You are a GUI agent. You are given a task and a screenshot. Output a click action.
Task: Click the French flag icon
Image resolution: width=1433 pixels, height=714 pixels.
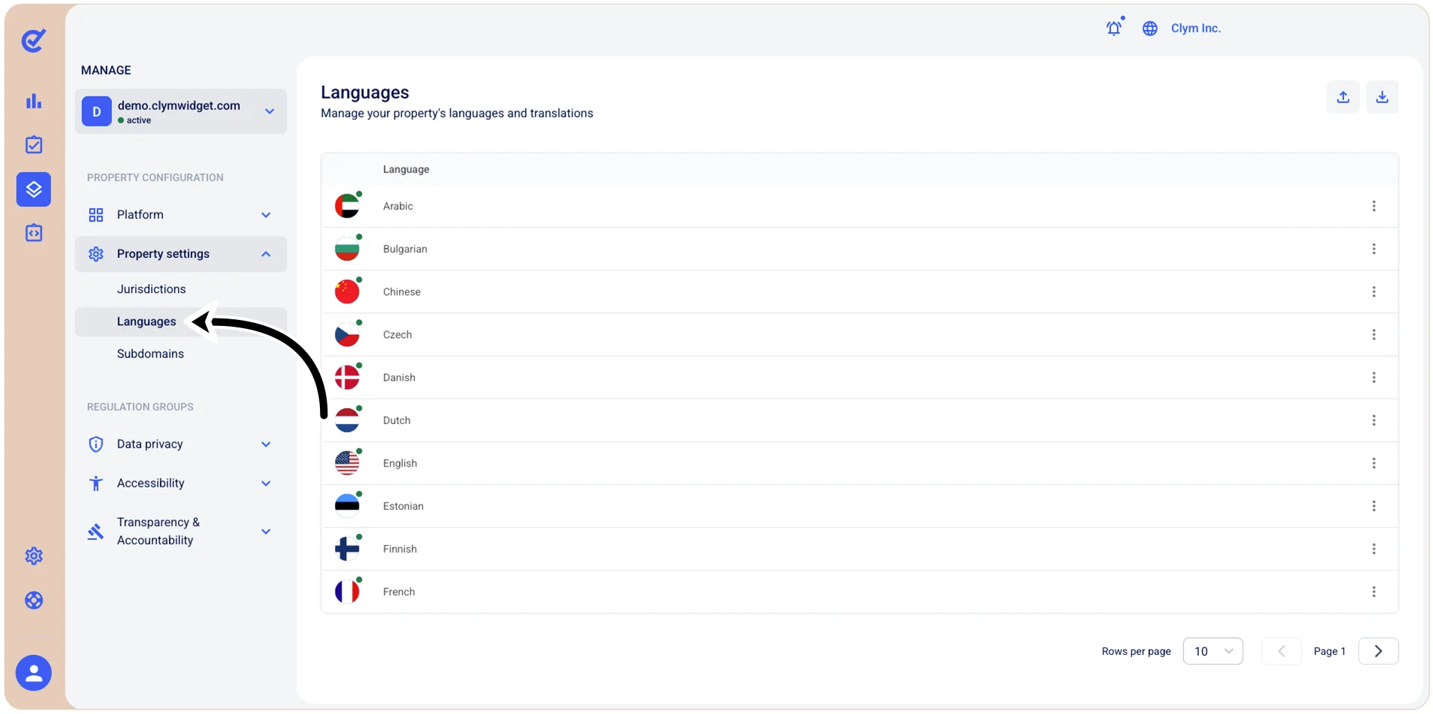(x=347, y=591)
